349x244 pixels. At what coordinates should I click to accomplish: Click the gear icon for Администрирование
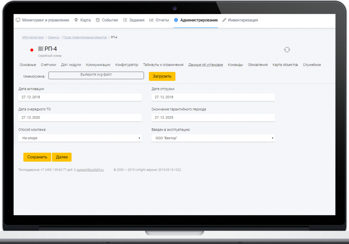coord(176,20)
